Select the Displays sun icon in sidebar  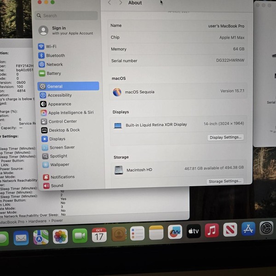click(x=45, y=139)
